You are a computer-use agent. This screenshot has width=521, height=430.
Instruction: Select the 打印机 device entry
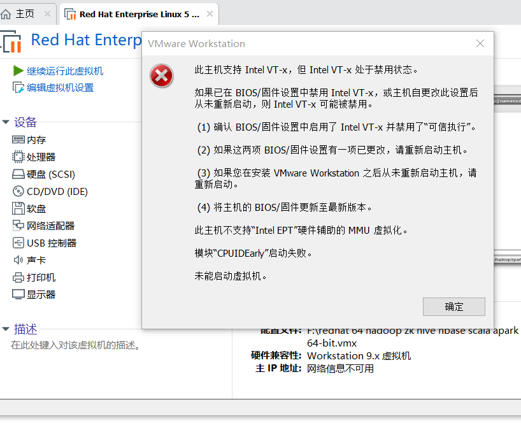[x=41, y=278]
